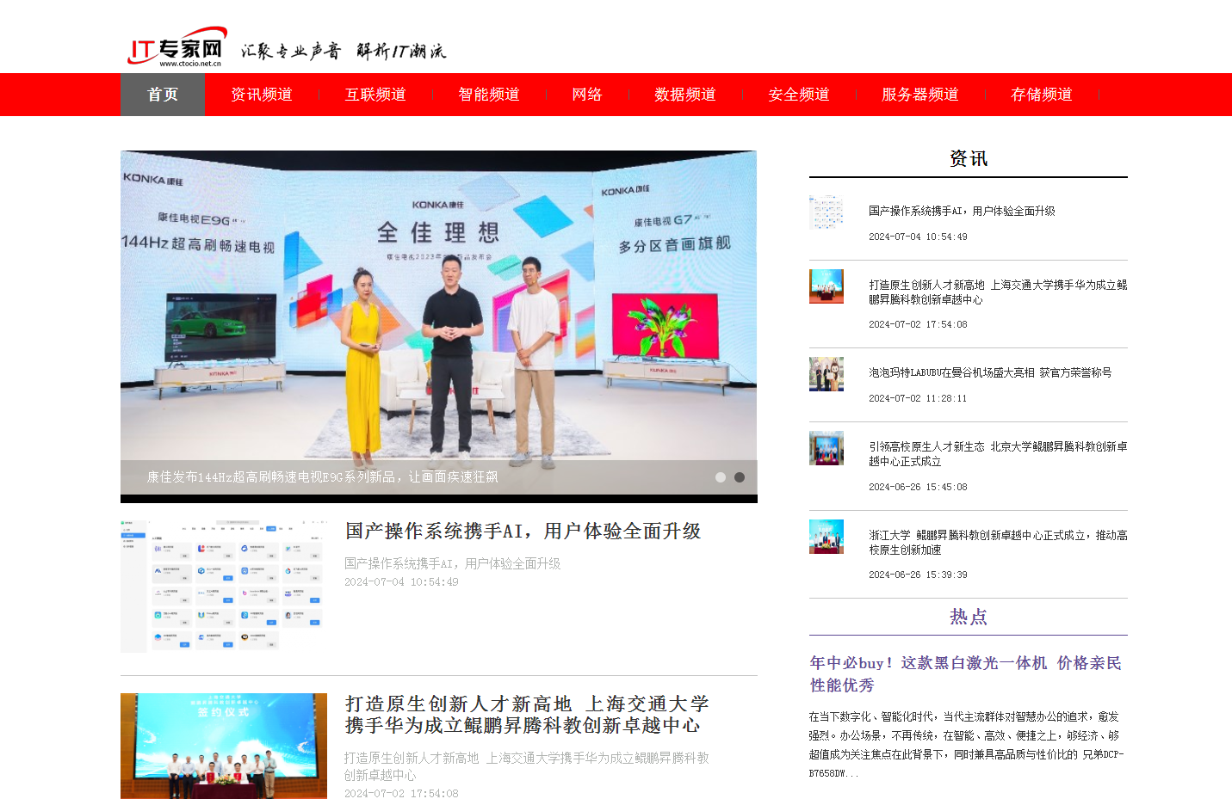Open sidebar thumbnail for 泡泡玛特LABUBU article

point(826,374)
